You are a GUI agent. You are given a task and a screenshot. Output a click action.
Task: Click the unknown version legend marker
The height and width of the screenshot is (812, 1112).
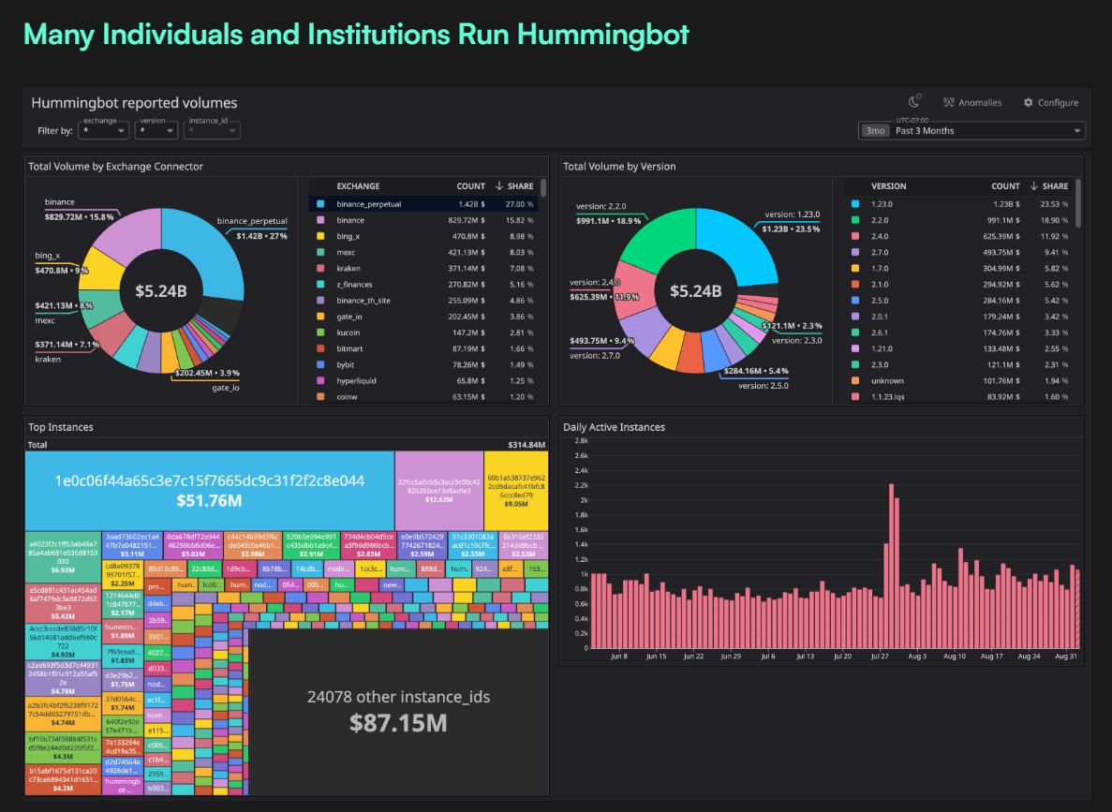tap(855, 381)
